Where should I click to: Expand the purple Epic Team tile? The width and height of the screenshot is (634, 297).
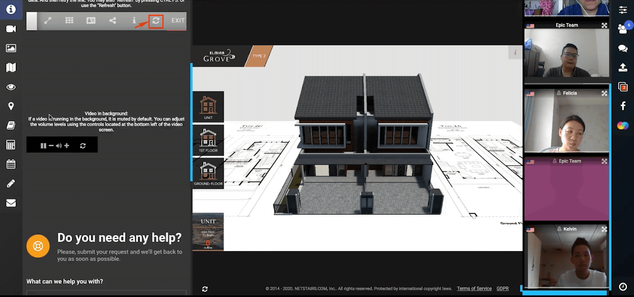coord(604,161)
